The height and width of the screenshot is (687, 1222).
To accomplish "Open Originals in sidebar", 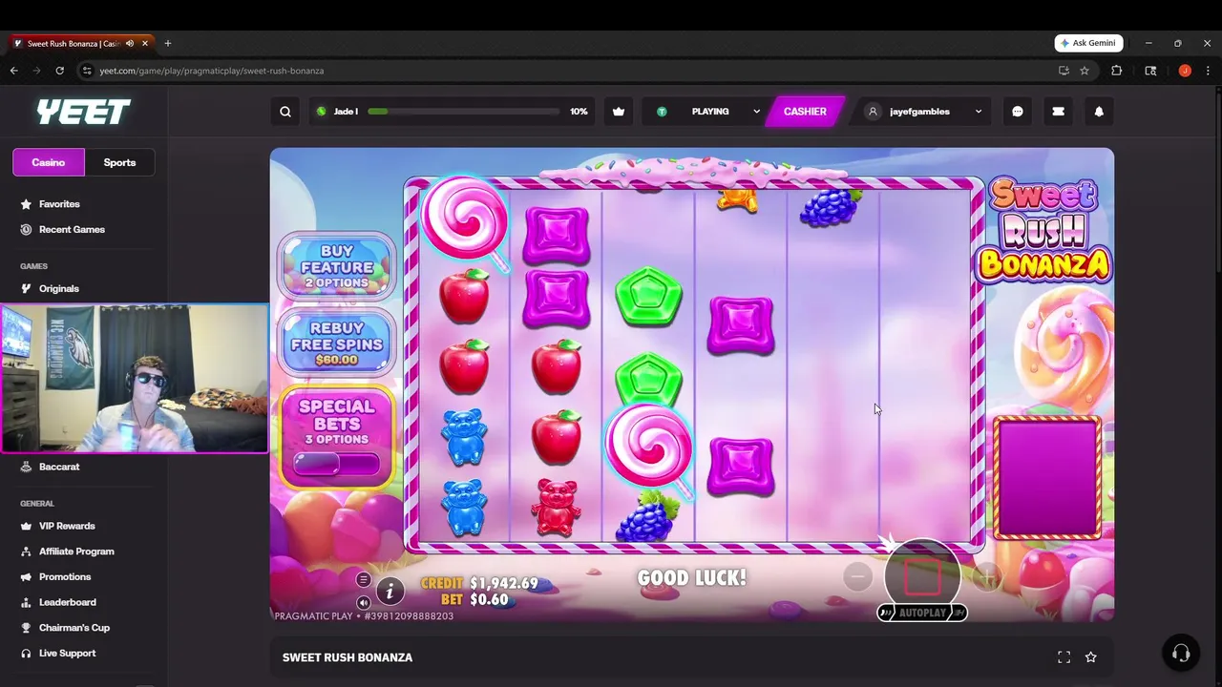I will [x=58, y=288].
